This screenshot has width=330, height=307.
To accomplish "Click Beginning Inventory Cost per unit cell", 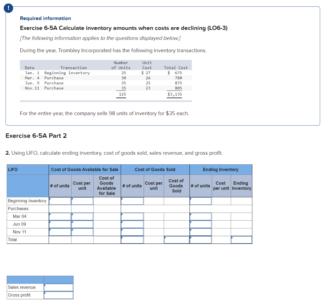I will click(x=82, y=201).
